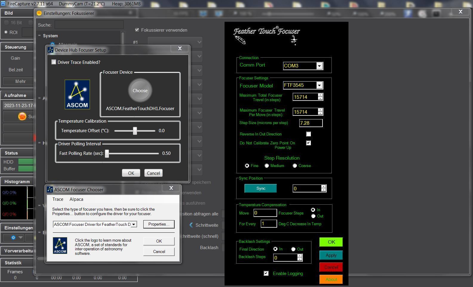Click the ASCOM logo in Focuser Chooser
The width and height of the screenshot is (473, 287).
(x=60, y=246)
